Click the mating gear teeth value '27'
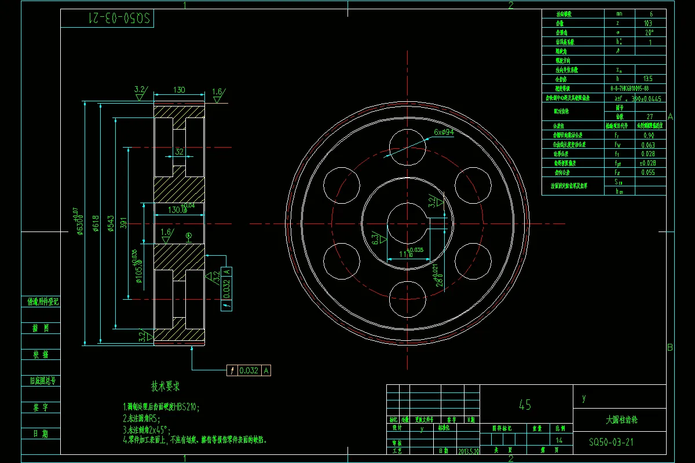This screenshot has height=463, width=695. [650, 116]
